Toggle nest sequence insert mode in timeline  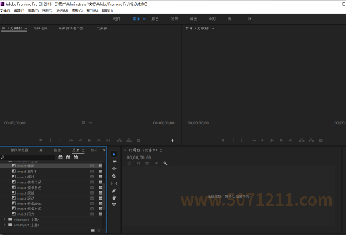coord(129,164)
